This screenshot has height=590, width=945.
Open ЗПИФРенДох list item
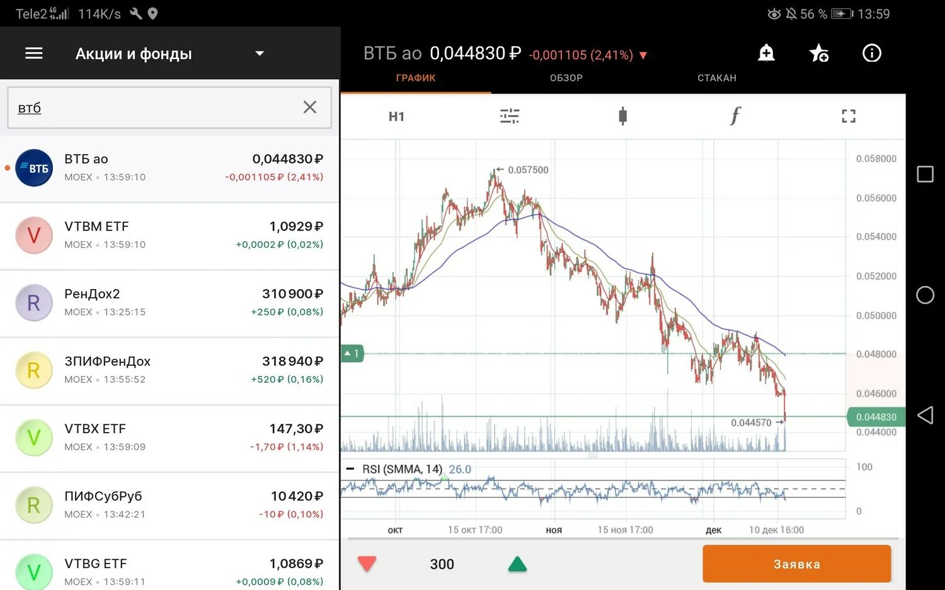[169, 371]
